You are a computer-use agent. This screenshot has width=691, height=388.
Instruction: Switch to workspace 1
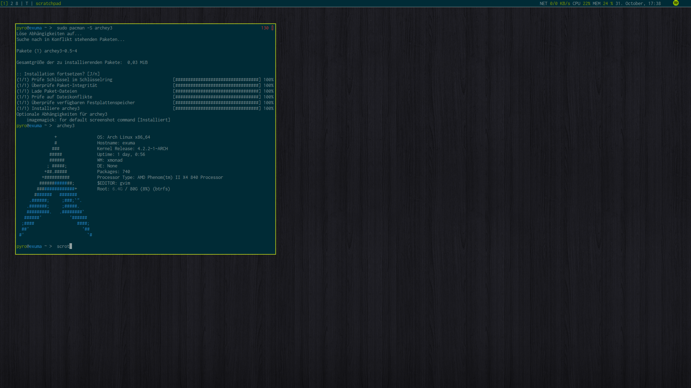4,4
